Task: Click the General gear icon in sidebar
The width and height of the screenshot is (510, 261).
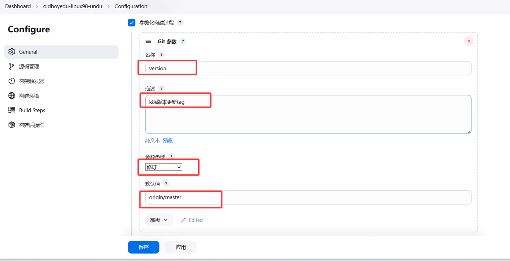Action: pyautogui.click(x=12, y=52)
